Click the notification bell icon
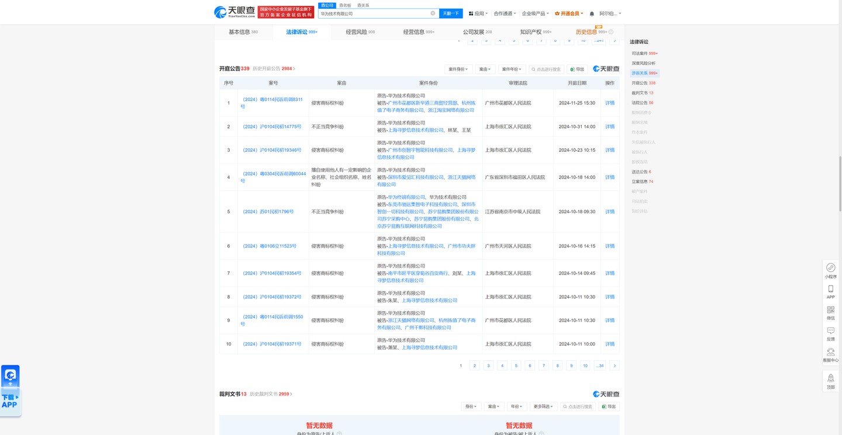 [592, 13]
